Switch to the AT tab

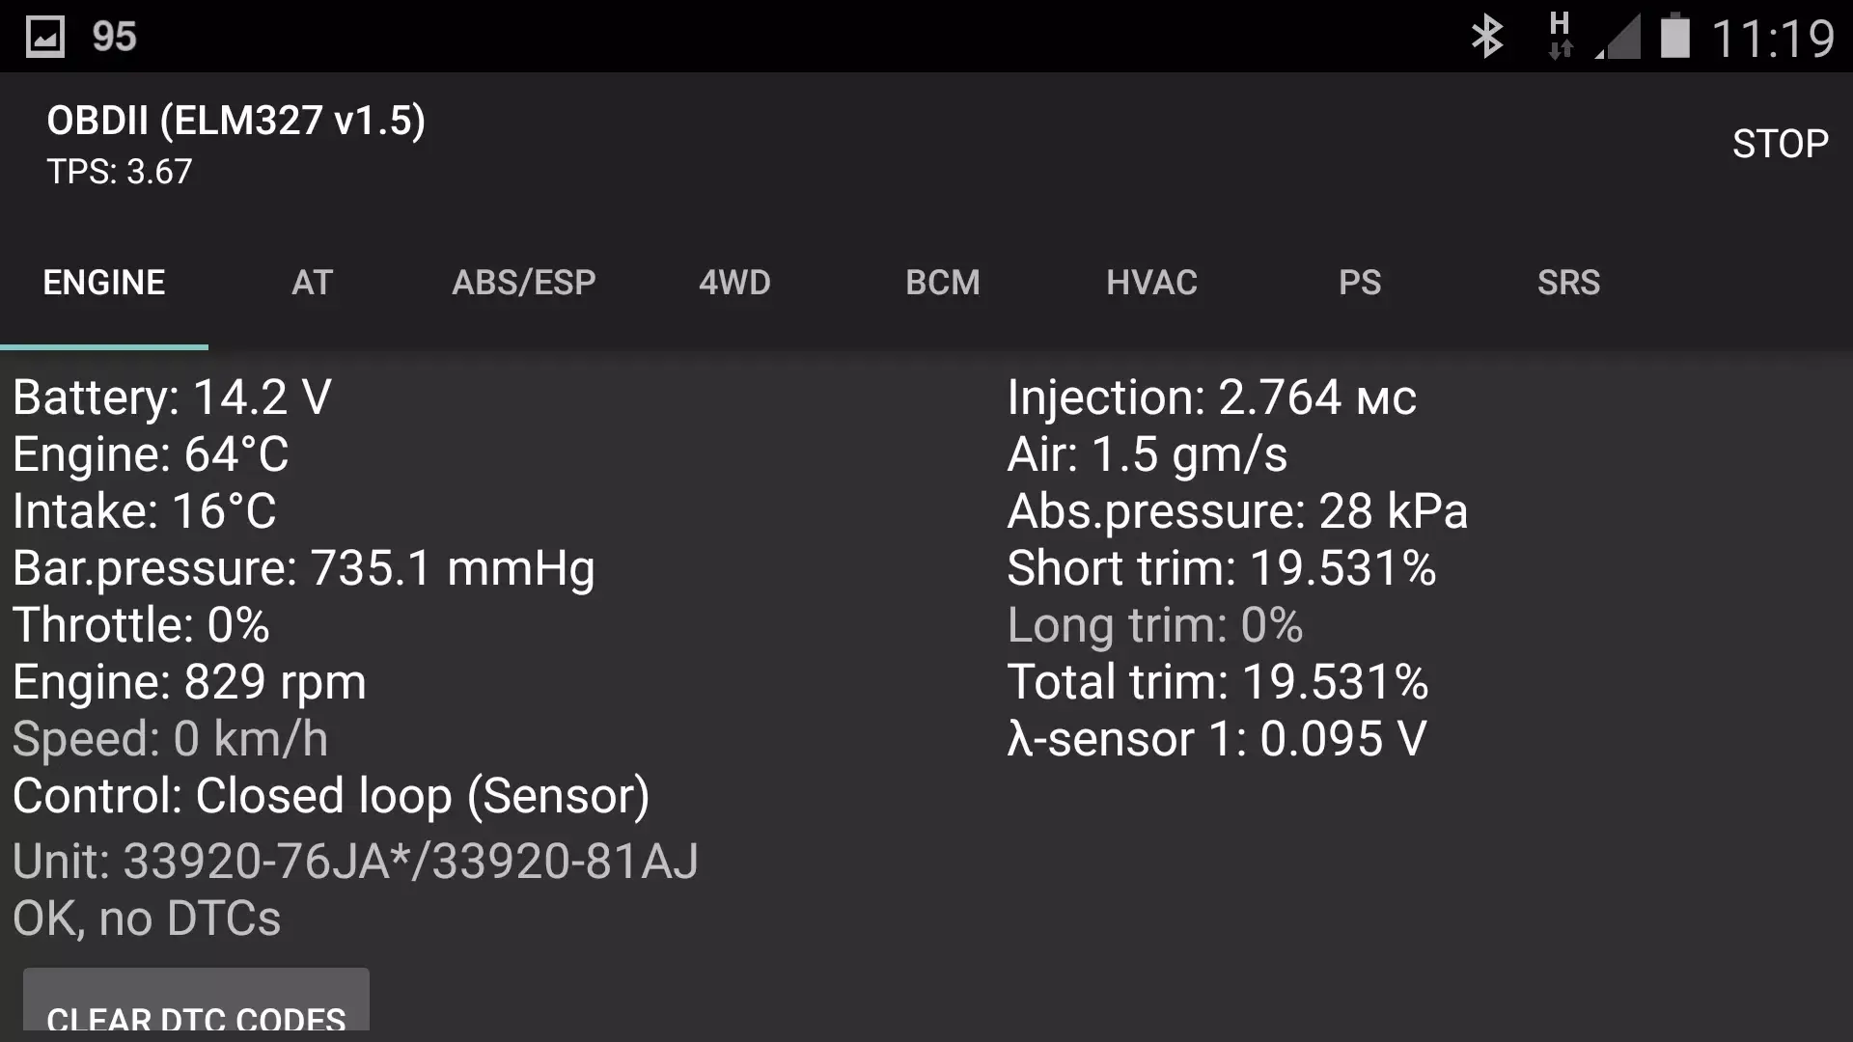click(x=311, y=282)
